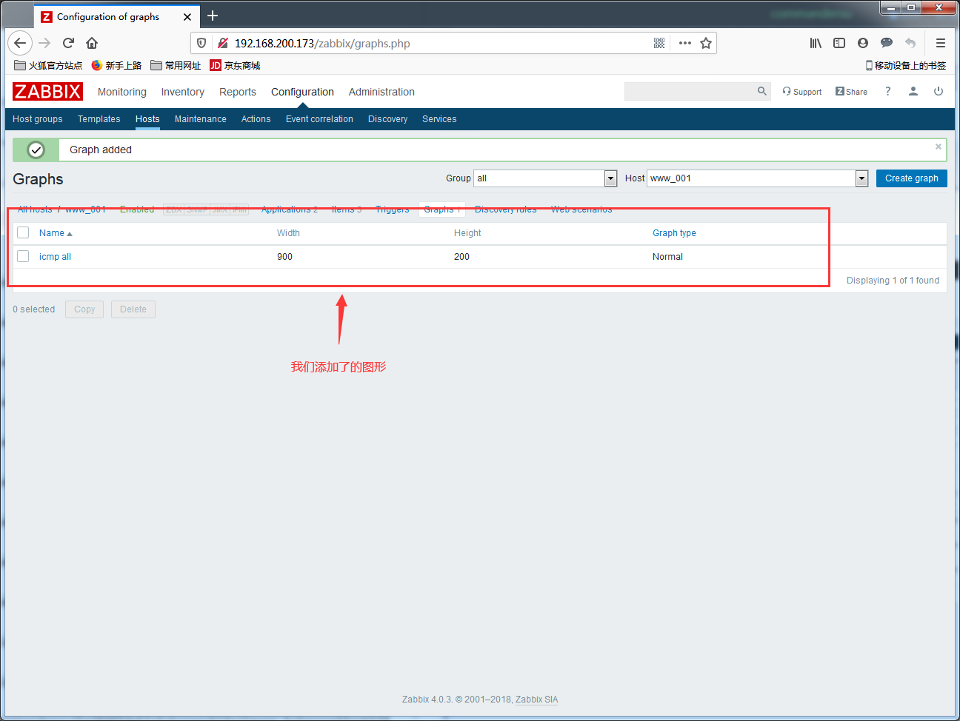
Task: Close the Configuration of graphs tab
Action: coord(187,16)
